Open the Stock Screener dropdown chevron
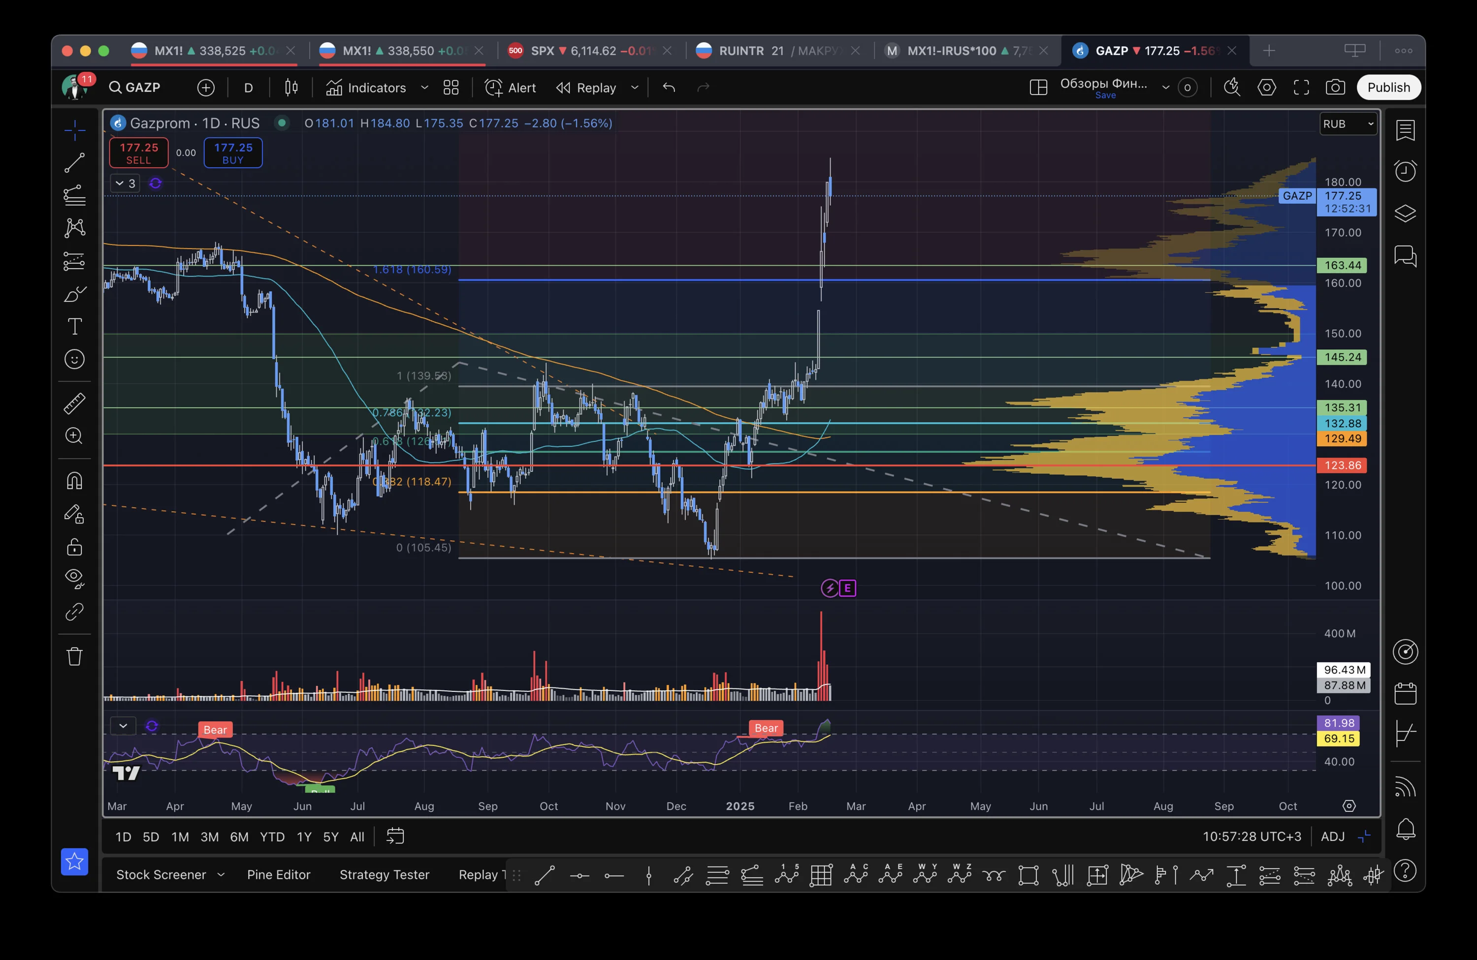The width and height of the screenshot is (1477, 960). click(x=220, y=874)
